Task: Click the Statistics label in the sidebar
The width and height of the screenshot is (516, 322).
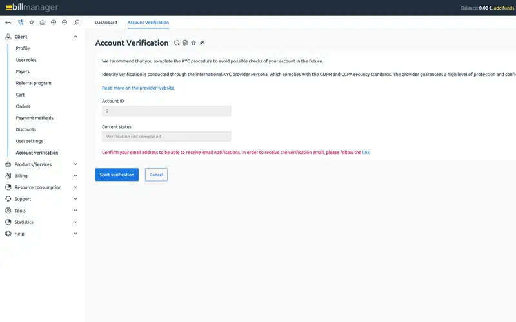Action: [24, 222]
